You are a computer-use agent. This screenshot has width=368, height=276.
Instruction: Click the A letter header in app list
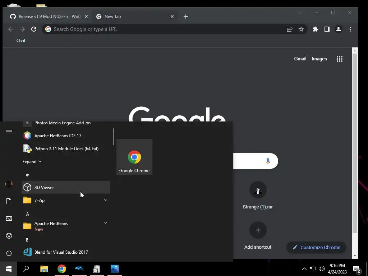[x=27, y=214]
